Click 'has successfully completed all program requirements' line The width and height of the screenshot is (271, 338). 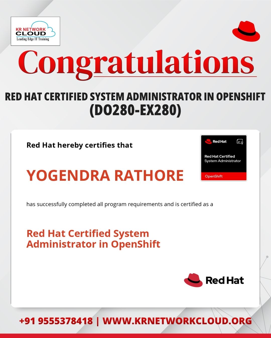(120, 204)
